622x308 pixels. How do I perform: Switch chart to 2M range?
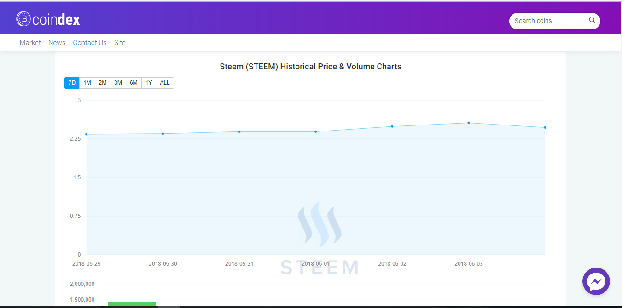point(103,83)
